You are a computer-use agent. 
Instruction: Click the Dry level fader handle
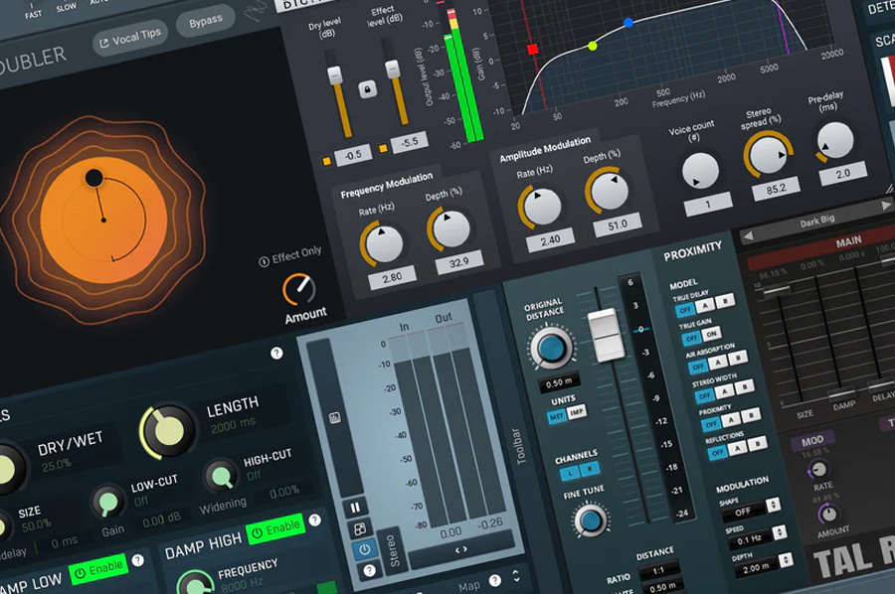334,74
